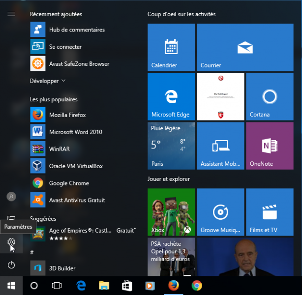Open 3D Builder app

click(53, 268)
